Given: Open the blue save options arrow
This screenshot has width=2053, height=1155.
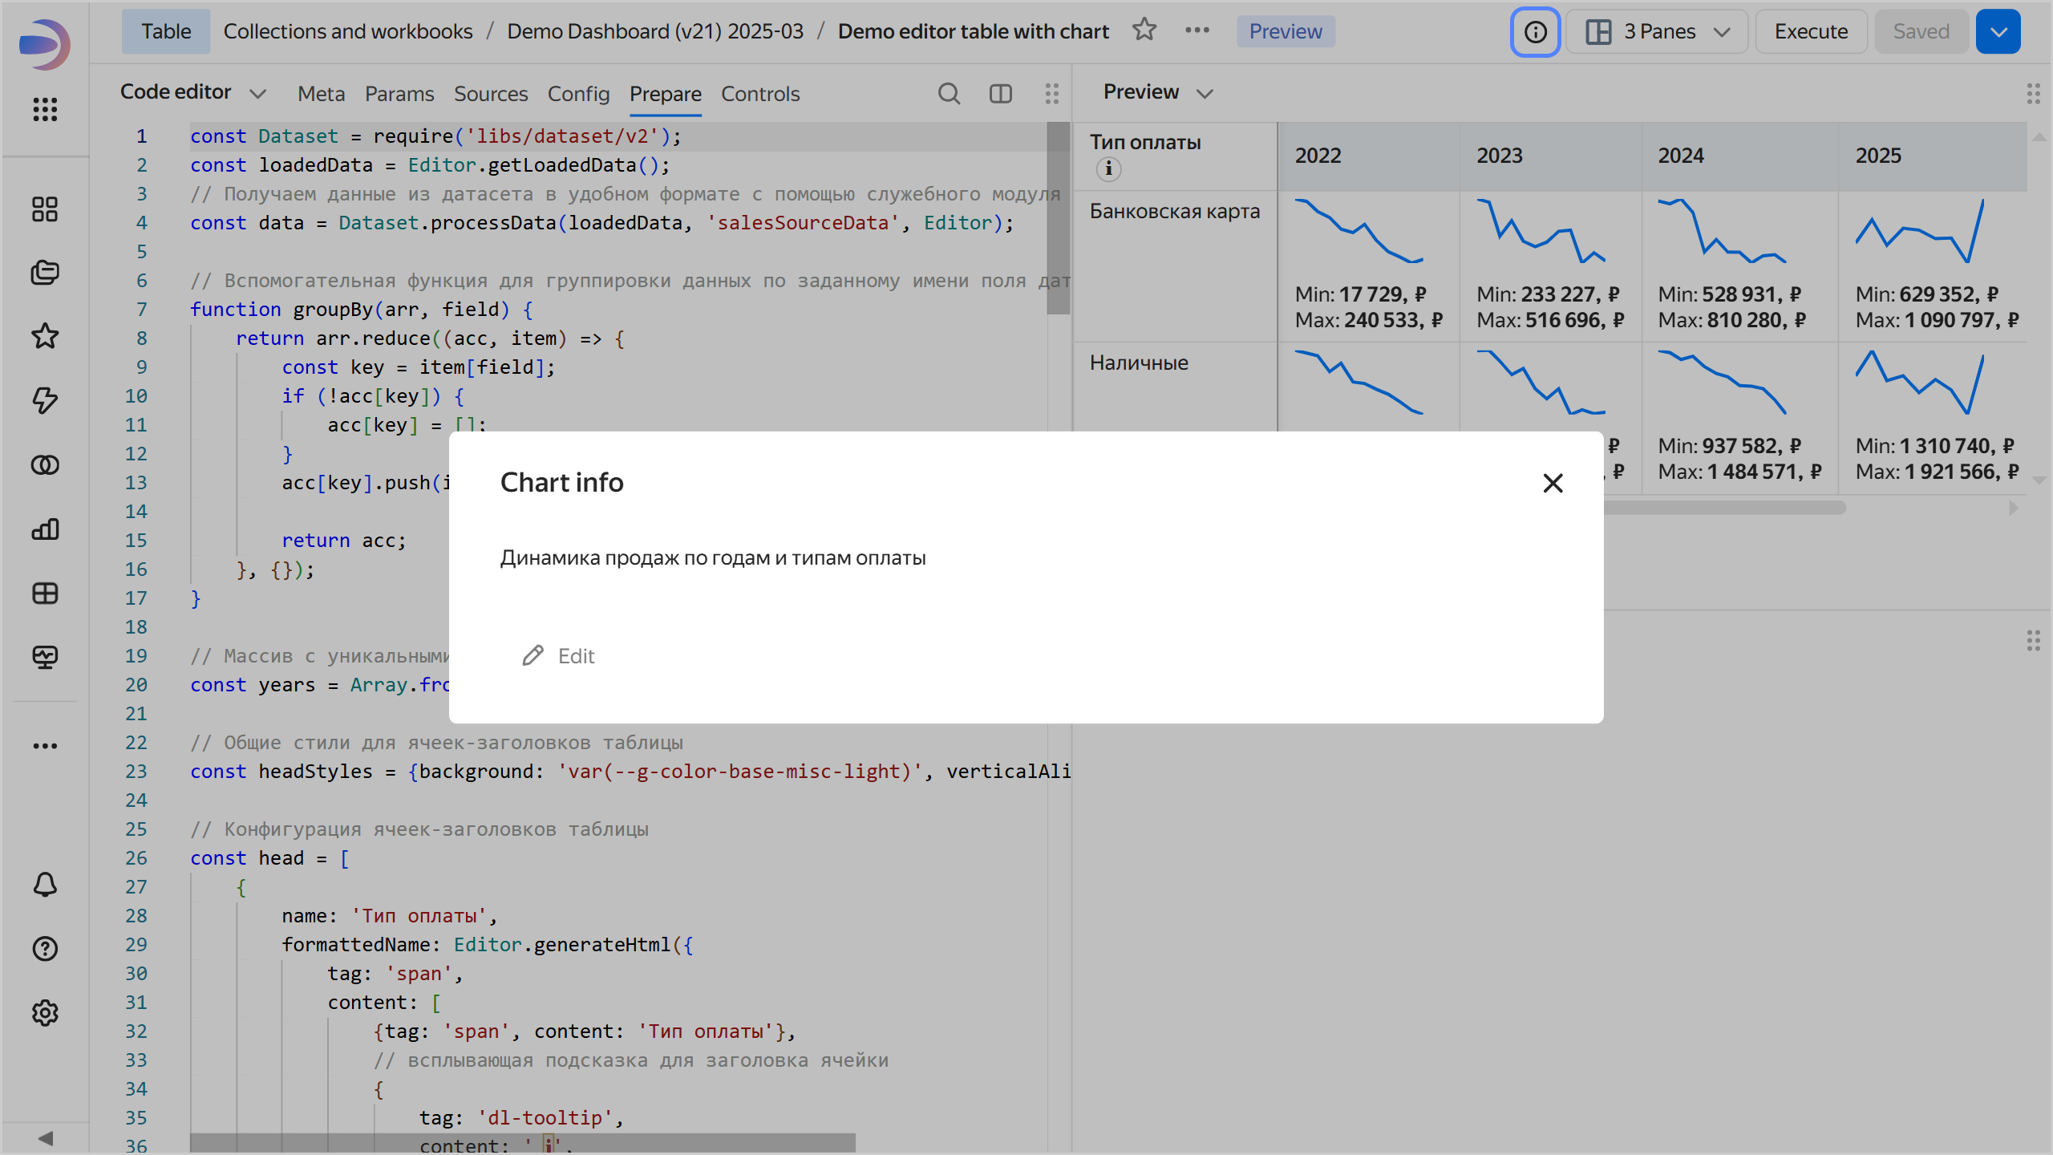Looking at the screenshot, I should (1998, 32).
